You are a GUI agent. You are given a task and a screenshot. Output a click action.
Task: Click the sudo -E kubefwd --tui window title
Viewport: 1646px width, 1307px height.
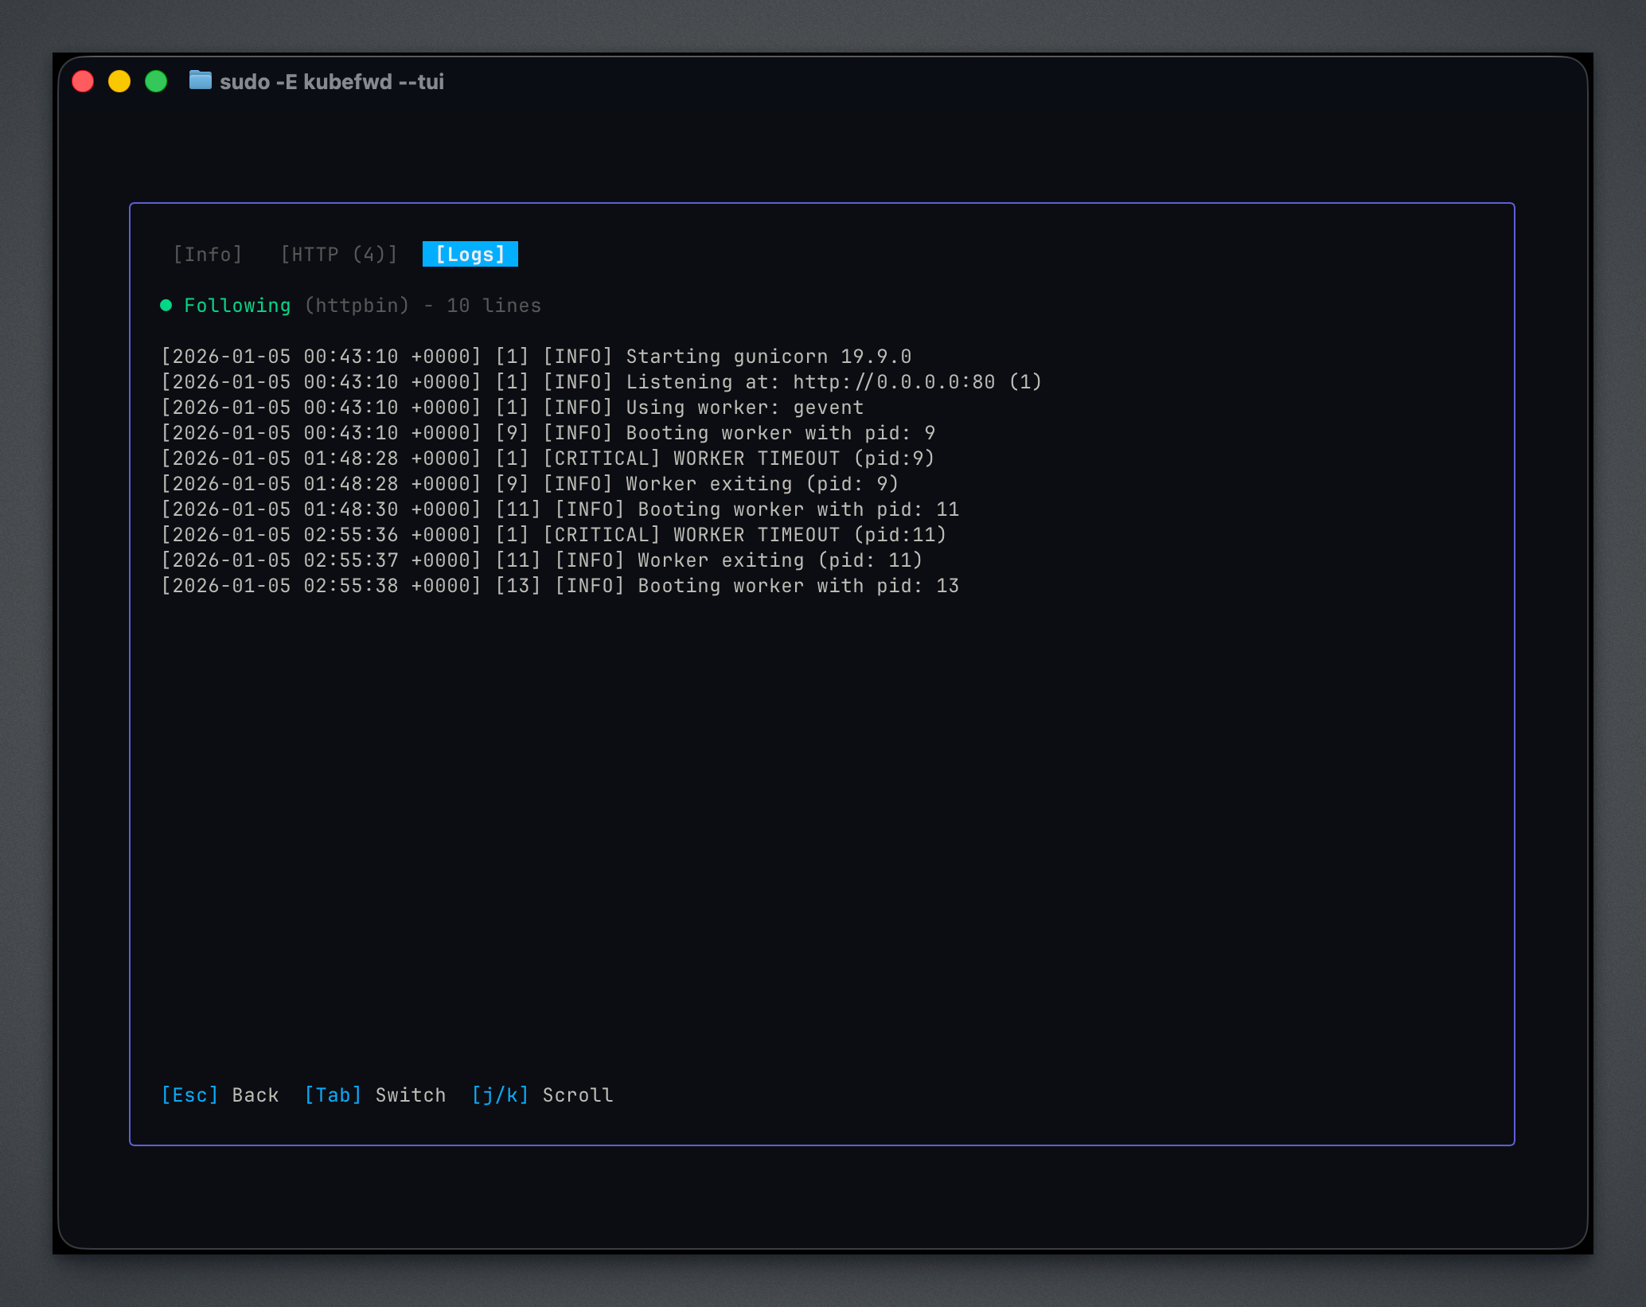[x=333, y=80]
